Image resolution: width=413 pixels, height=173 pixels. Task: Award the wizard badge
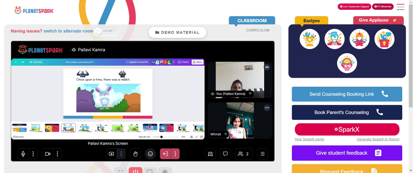point(360,39)
